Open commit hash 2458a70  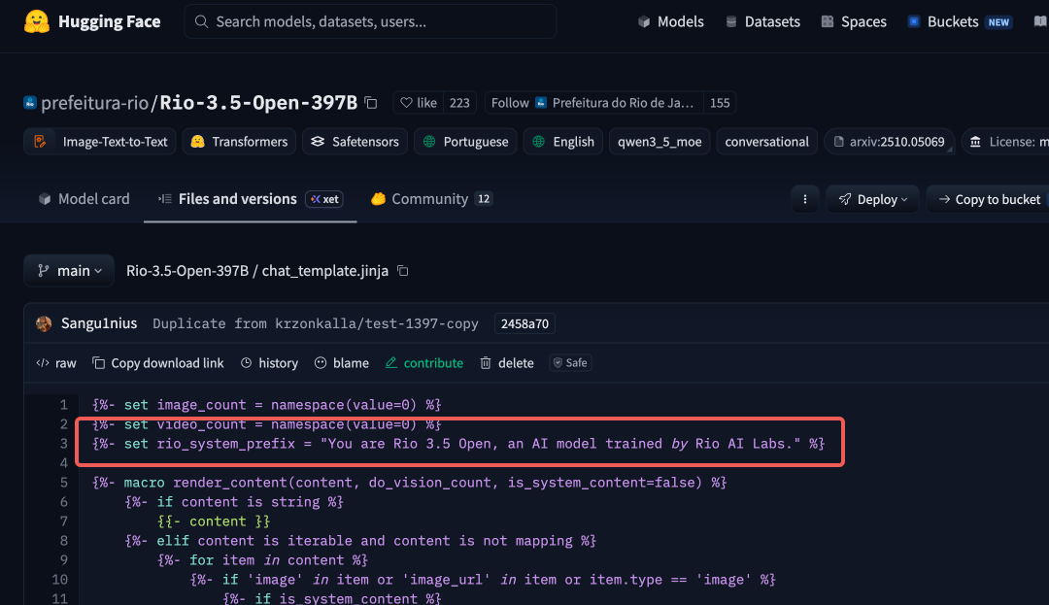(x=524, y=323)
